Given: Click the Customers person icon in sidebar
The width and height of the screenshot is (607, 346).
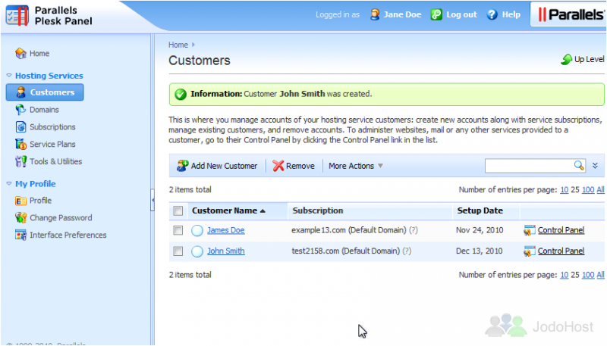Looking at the screenshot, I should click(21, 92).
